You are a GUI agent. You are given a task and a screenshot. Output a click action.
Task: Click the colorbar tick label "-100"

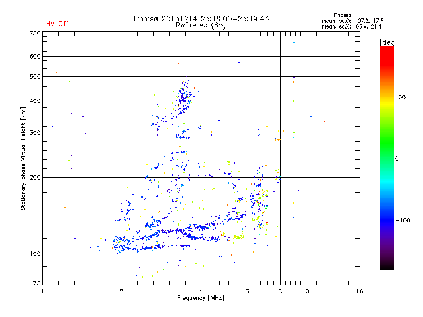(x=402, y=220)
